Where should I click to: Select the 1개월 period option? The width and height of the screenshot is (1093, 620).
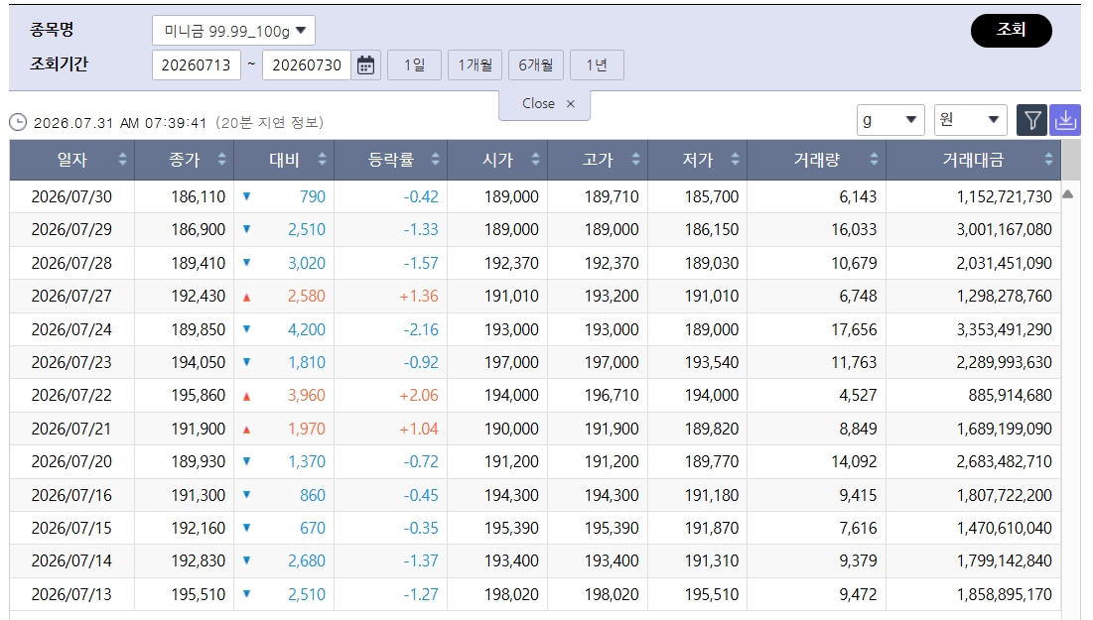point(475,65)
